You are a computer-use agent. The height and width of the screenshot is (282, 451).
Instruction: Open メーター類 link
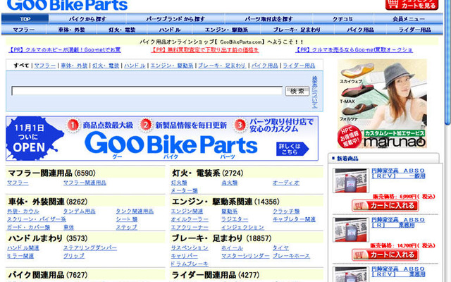[x=185, y=190]
